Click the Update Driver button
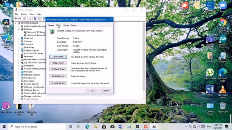Image resolution: width=232 pixels, height=130 pixels. (58, 63)
